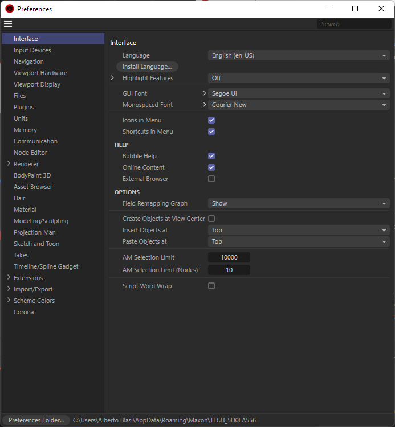The image size is (395, 427).
Task: Expand the Monospaced Font arrow
Action: click(205, 105)
